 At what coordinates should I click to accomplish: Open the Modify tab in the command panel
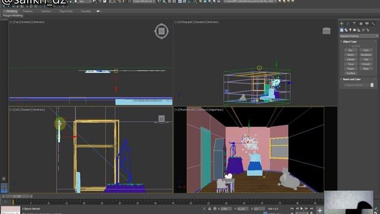click(x=348, y=24)
